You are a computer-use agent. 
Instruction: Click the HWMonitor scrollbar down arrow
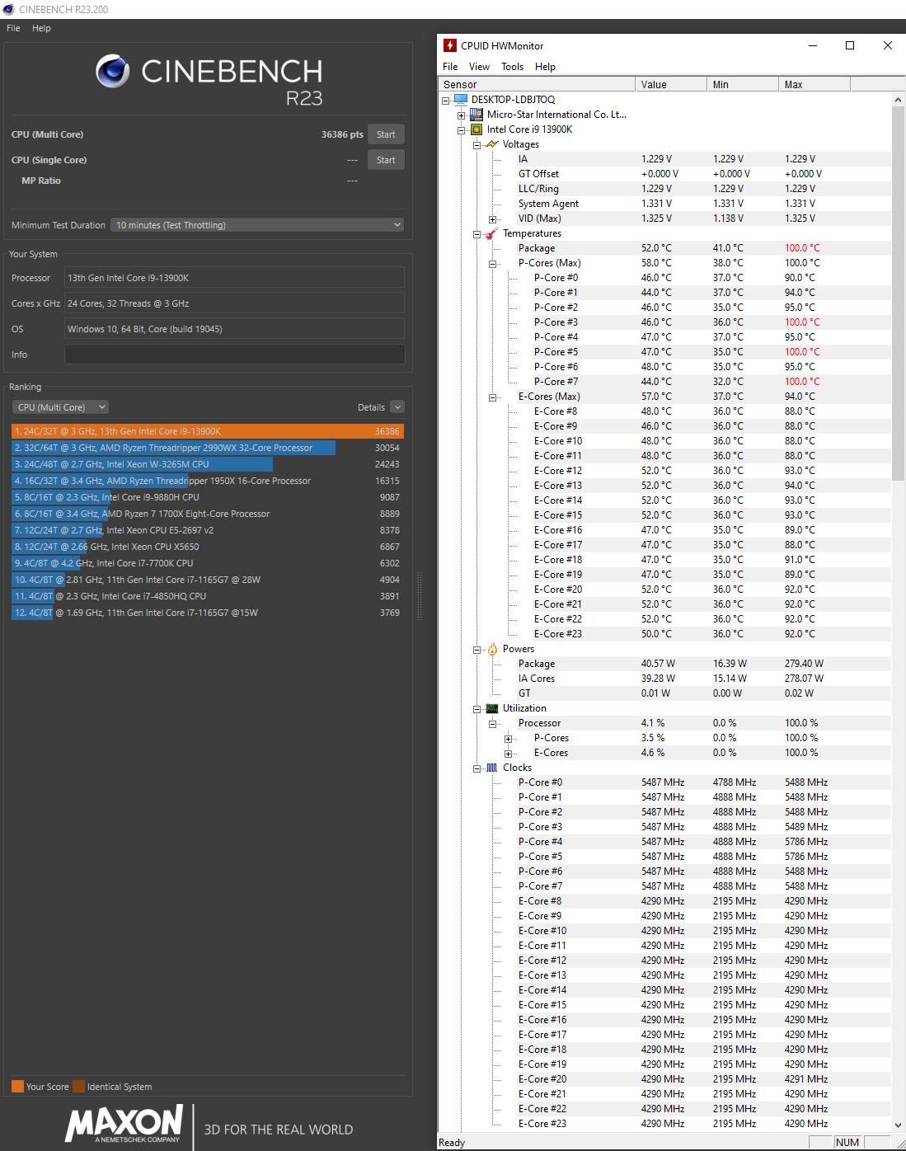click(x=898, y=1125)
